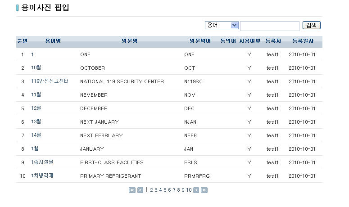
Task: Click the search keyword text field
Action: click(269, 26)
